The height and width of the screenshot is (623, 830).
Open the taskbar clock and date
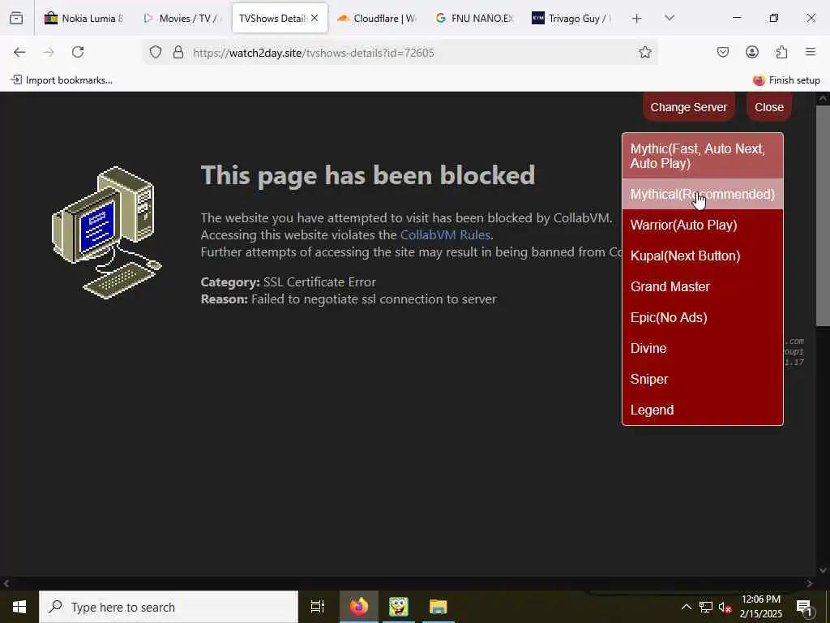click(761, 607)
